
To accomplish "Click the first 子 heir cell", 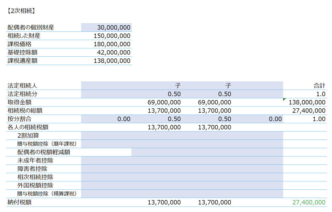I will click(x=157, y=86).
